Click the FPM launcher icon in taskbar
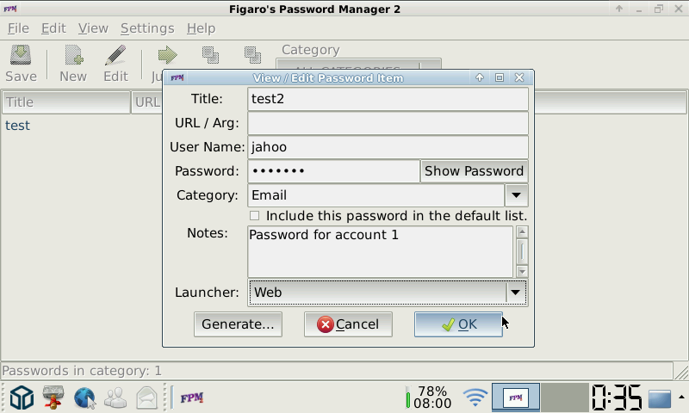This screenshot has width=689, height=413. pos(192,398)
